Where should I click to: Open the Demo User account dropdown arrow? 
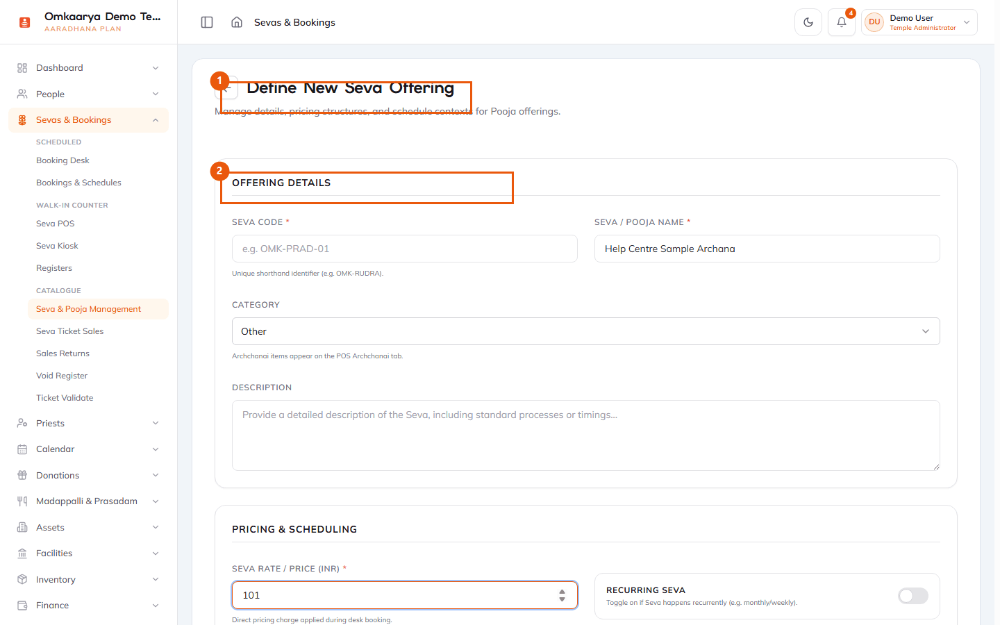[x=967, y=22]
